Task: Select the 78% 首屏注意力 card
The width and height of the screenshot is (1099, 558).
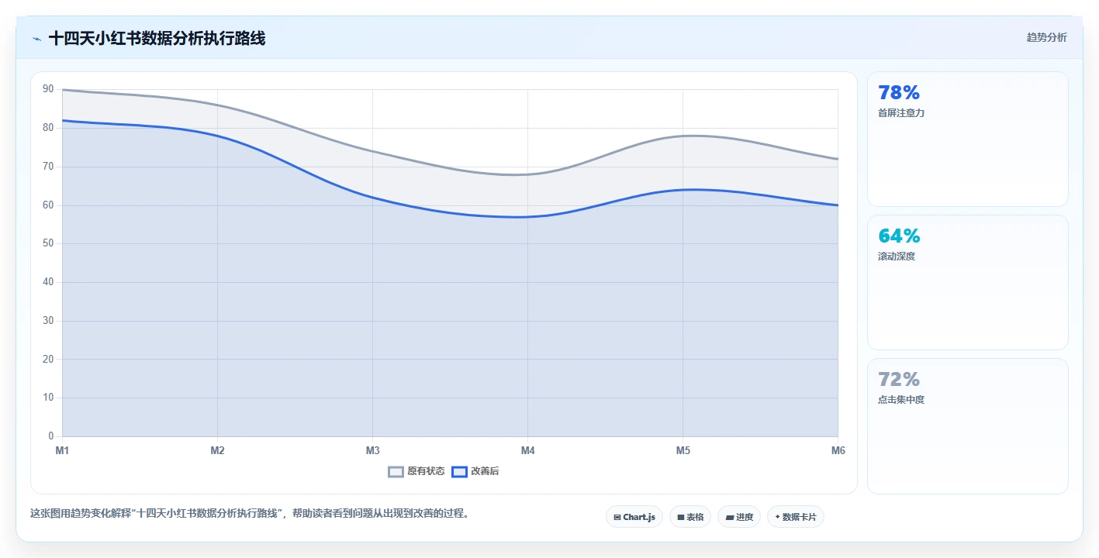Action: (x=967, y=139)
